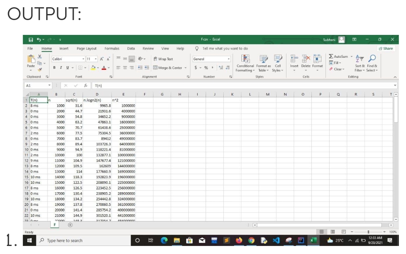
Task: Expand the General number format dropdown
Action: coord(229,59)
